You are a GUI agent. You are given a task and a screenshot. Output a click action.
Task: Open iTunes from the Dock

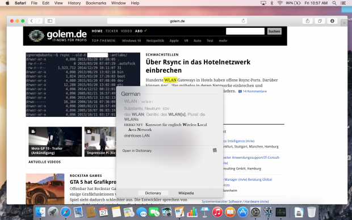coord(217,212)
